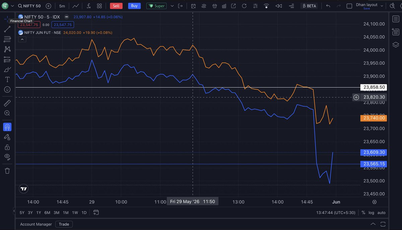The height and width of the screenshot is (230, 402).
Task: Toggle stay in drawing mode
Action: coord(7,137)
